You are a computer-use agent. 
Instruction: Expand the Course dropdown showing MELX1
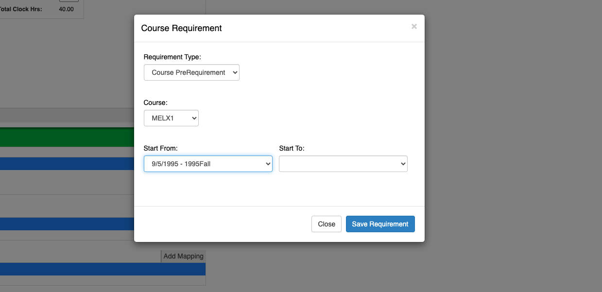pyautogui.click(x=171, y=118)
